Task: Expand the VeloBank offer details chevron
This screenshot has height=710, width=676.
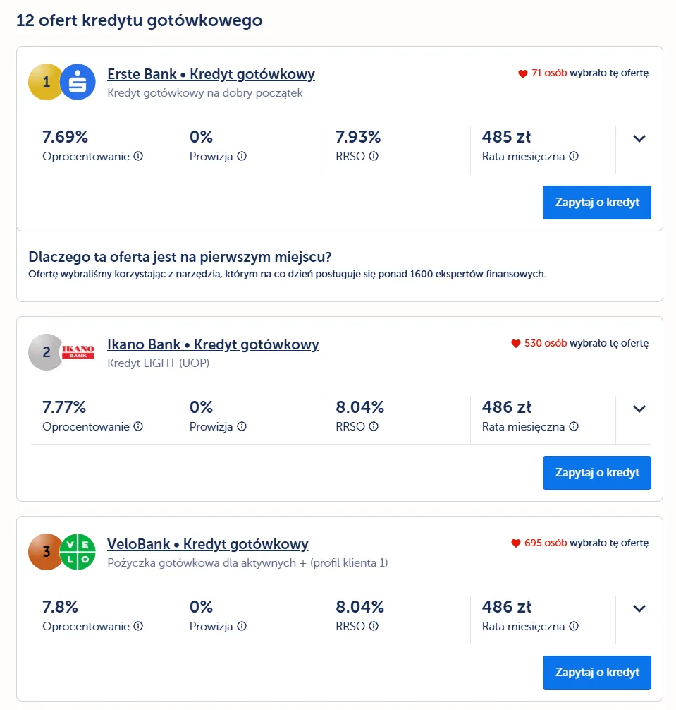Action: click(x=639, y=608)
